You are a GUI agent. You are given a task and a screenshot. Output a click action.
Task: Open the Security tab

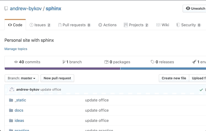pos(188,25)
